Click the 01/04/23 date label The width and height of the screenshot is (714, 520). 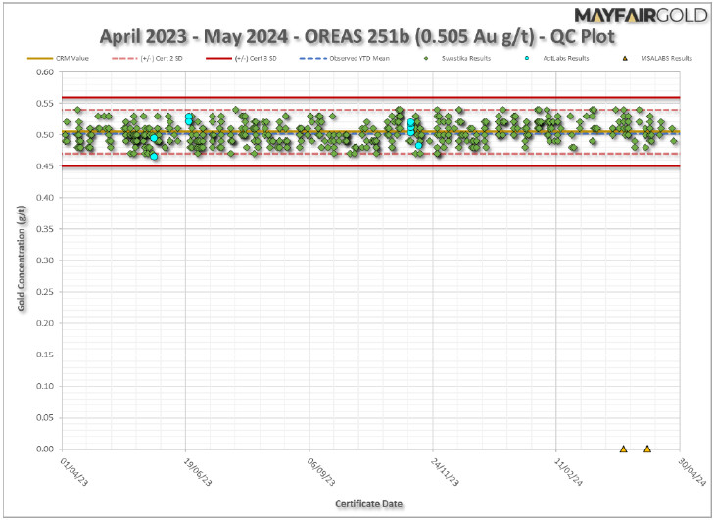click(73, 472)
